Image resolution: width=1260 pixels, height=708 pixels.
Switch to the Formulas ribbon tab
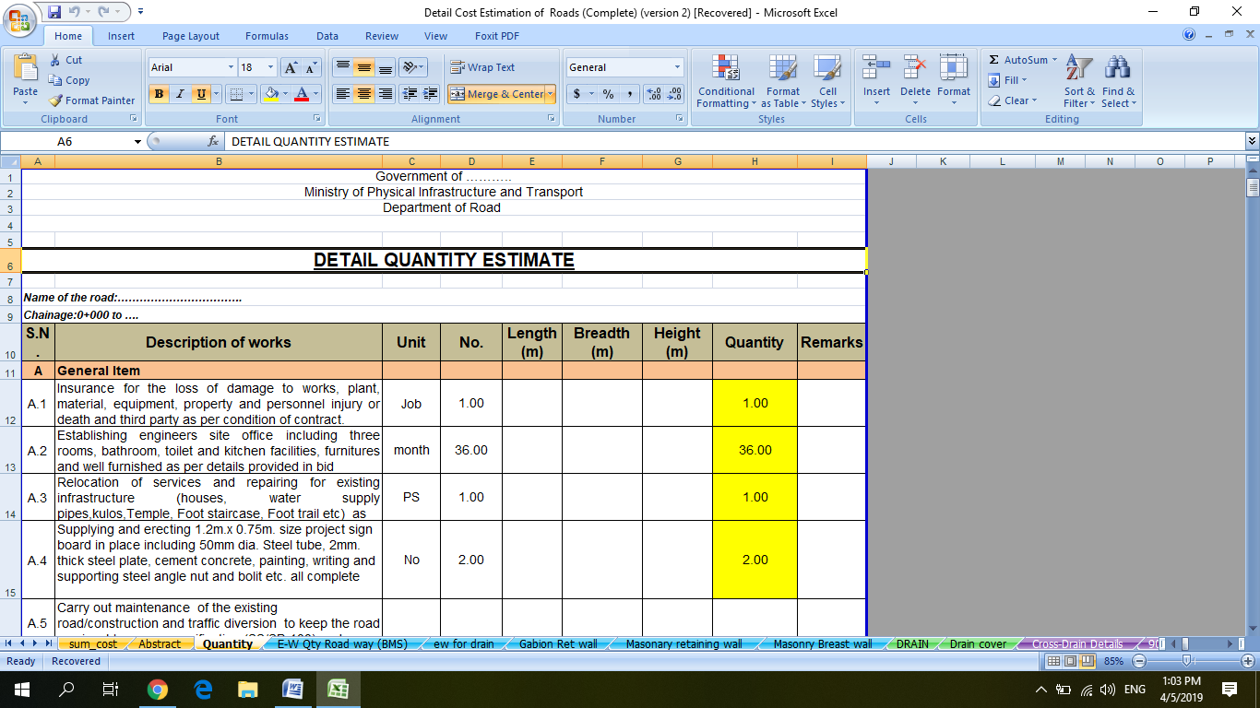click(x=267, y=36)
